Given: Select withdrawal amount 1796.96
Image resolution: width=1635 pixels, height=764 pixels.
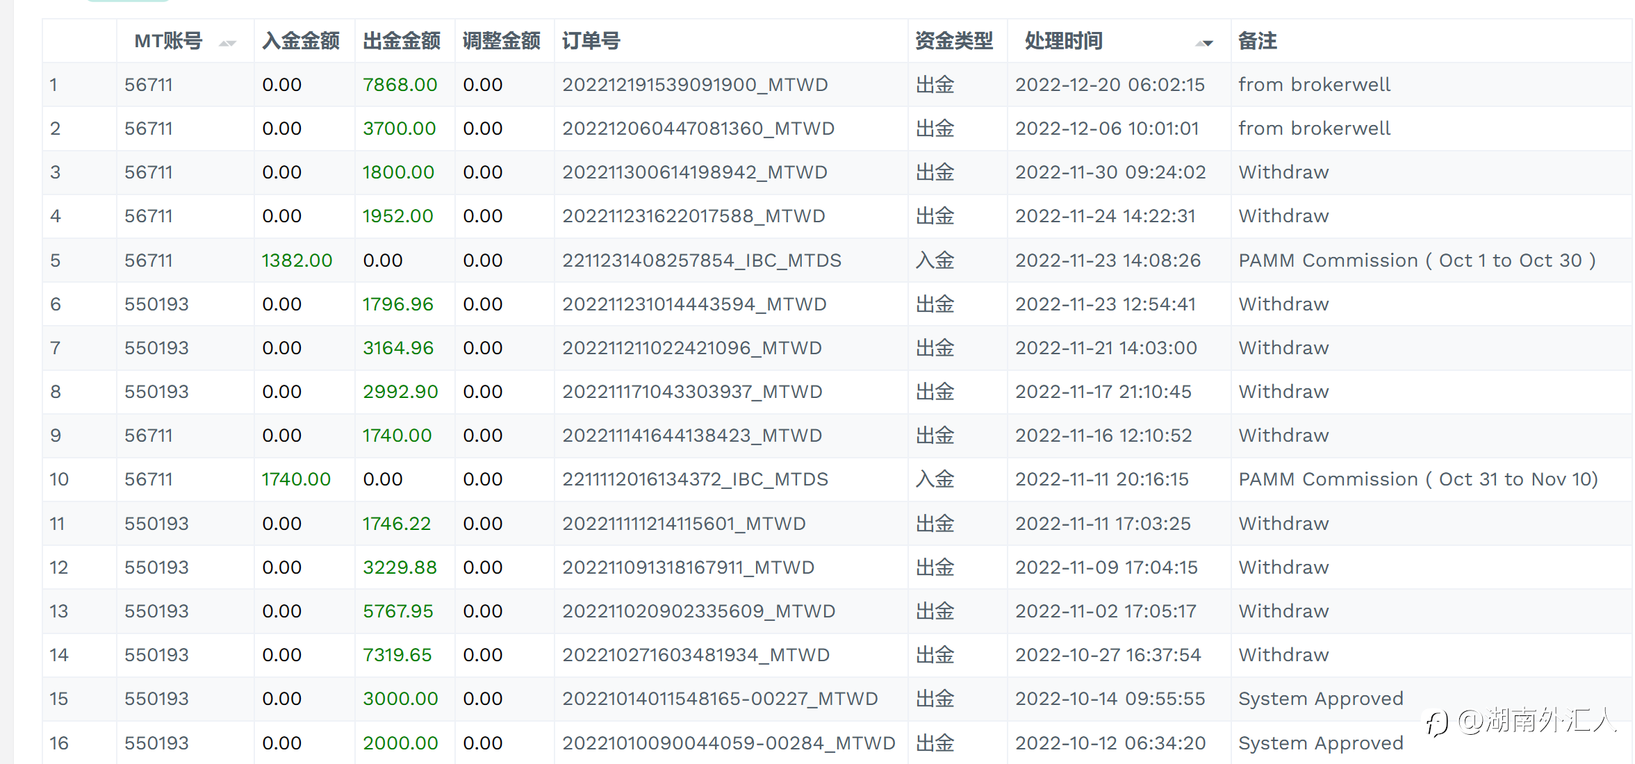Looking at the screenshot, I should point(398,304).
